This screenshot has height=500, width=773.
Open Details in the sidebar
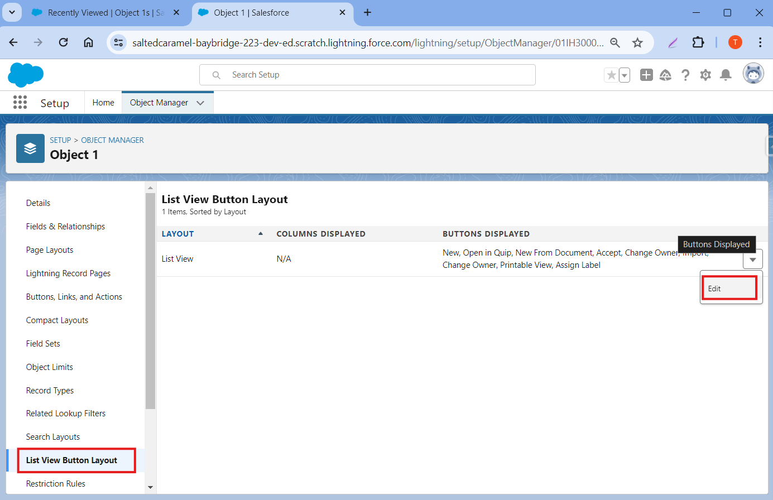pyautogui.click(x=38, y=203)
